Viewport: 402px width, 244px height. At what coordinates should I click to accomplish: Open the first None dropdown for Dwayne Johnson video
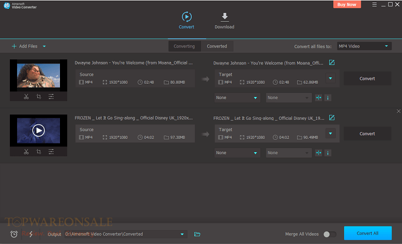[x=237, y=97]
